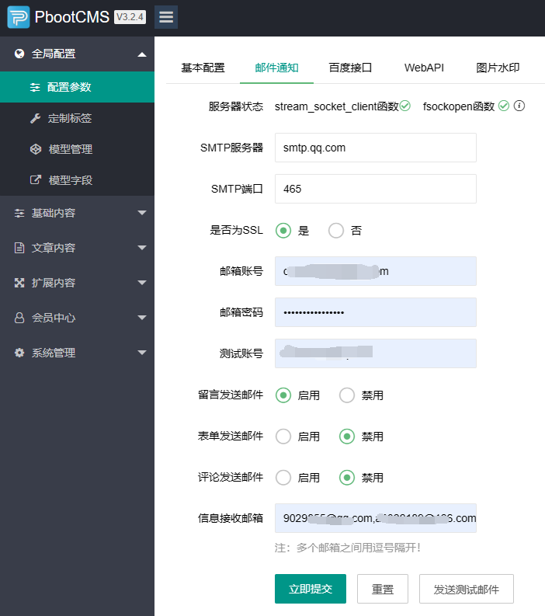Enable 评论发送邮件 with 启用 option
The width and height of the screenshot is (545, 616).
point(283,478)
